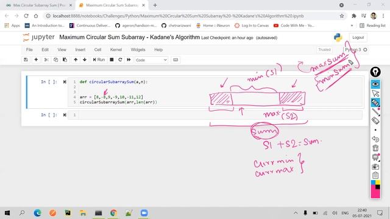
Task: Open the Insert menu
Action: [80, 50]
